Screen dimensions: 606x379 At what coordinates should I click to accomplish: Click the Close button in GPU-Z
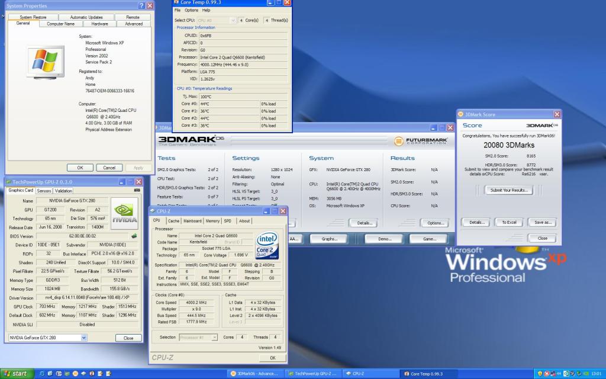pyautogui.click(x=128, y=338)
